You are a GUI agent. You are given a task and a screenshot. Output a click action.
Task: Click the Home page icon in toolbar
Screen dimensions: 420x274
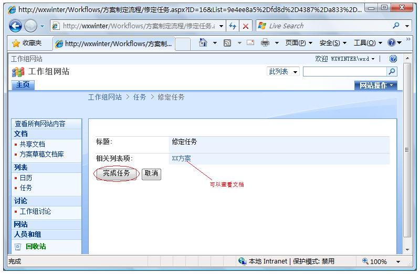[x=203, y=43]
